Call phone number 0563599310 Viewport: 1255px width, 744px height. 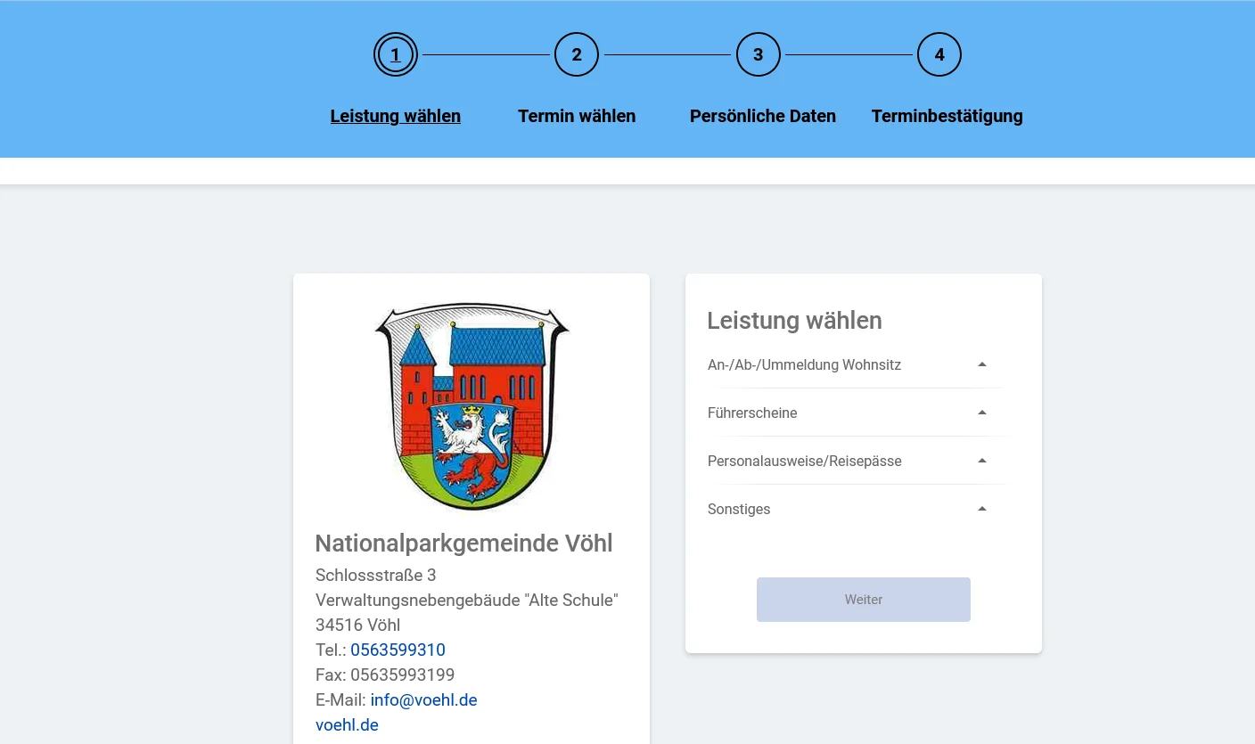(x=398, y=650)
